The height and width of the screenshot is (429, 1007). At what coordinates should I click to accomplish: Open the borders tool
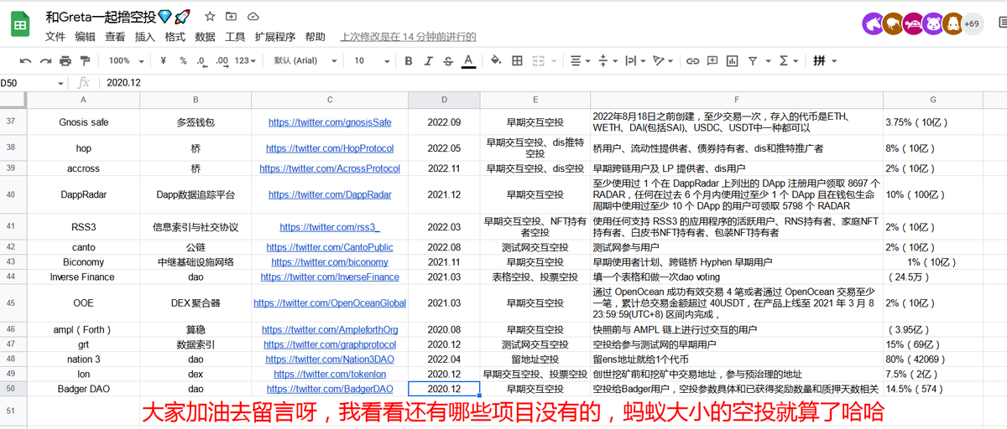[518, 61]
